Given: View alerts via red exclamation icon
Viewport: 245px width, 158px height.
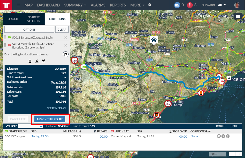Looking at the screenshot, I should [190, 5].
